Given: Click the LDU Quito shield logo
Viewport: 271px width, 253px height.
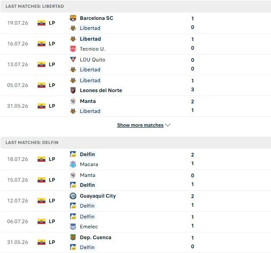Looking at the screenshot, I should pyautogui.click(x=73, y=60).
